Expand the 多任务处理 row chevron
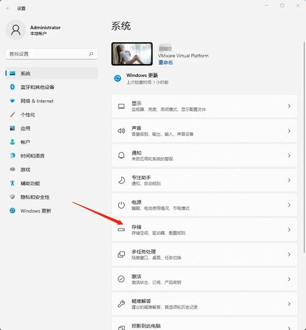The height and width of the screenshot is (330, 306). pyautogui.click(x=289, y=254)
